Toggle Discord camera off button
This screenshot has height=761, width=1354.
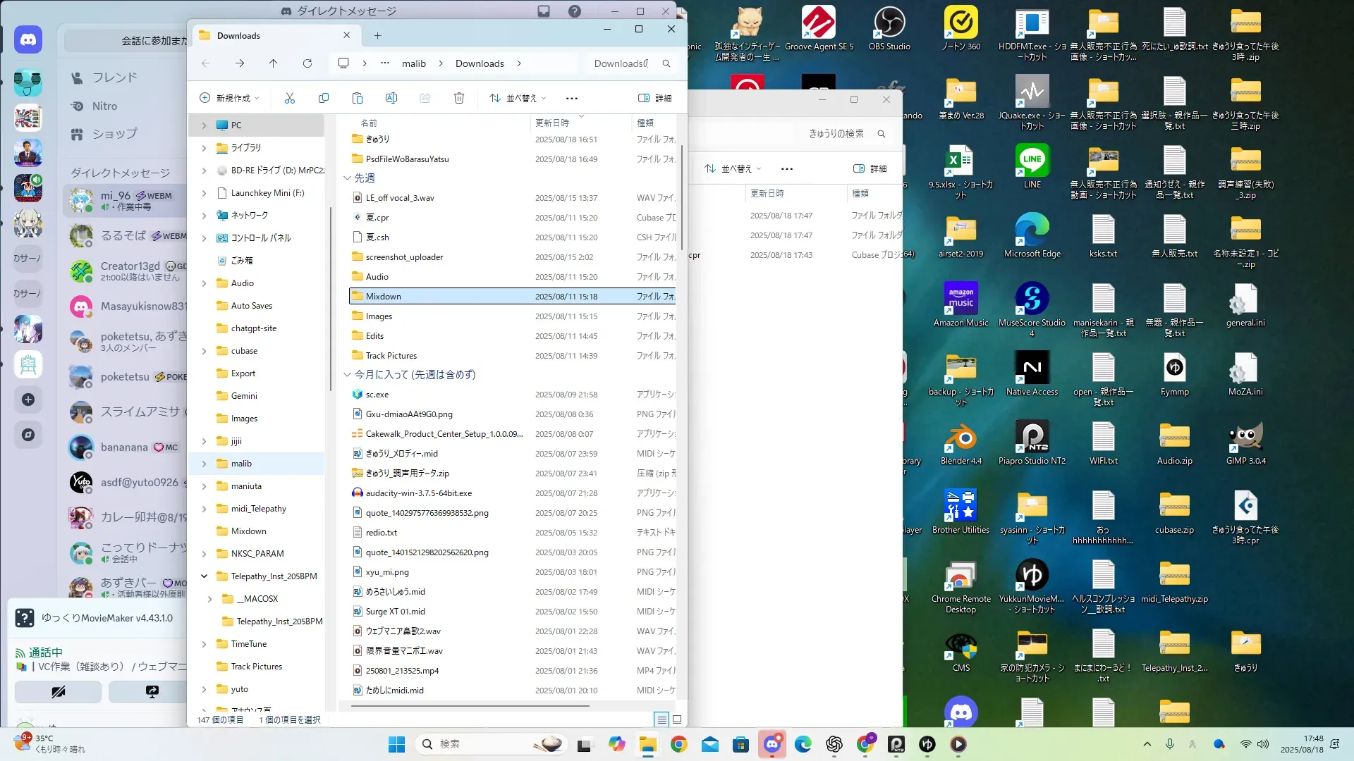[x=58, y=691]
